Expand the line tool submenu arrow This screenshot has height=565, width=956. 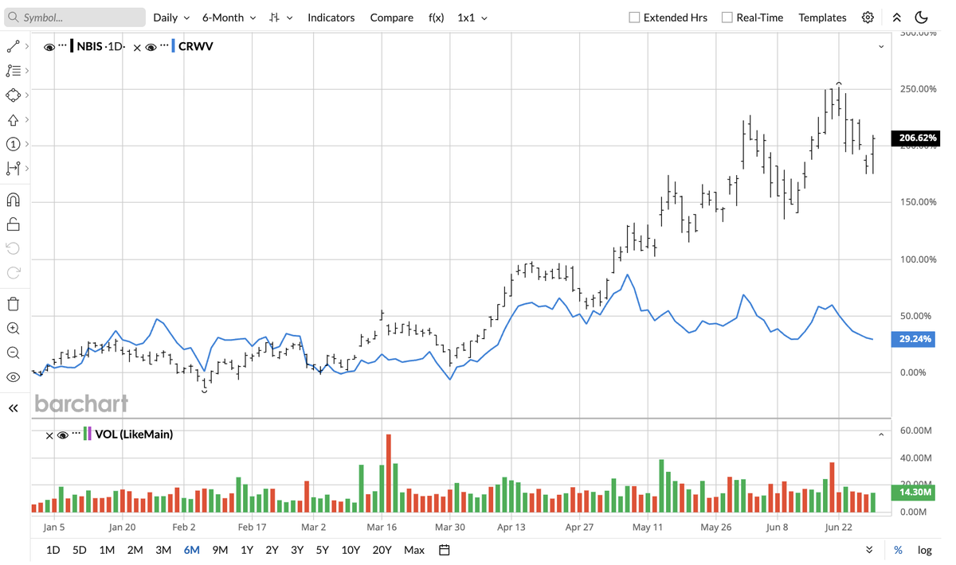point(27,46)
